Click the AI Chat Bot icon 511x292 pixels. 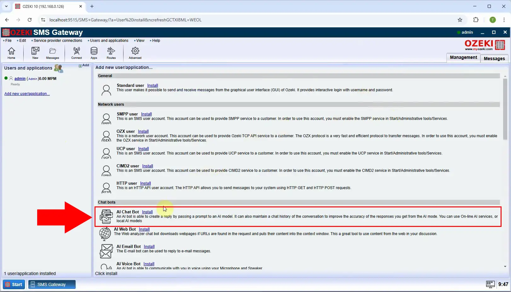tap(106, 216)
